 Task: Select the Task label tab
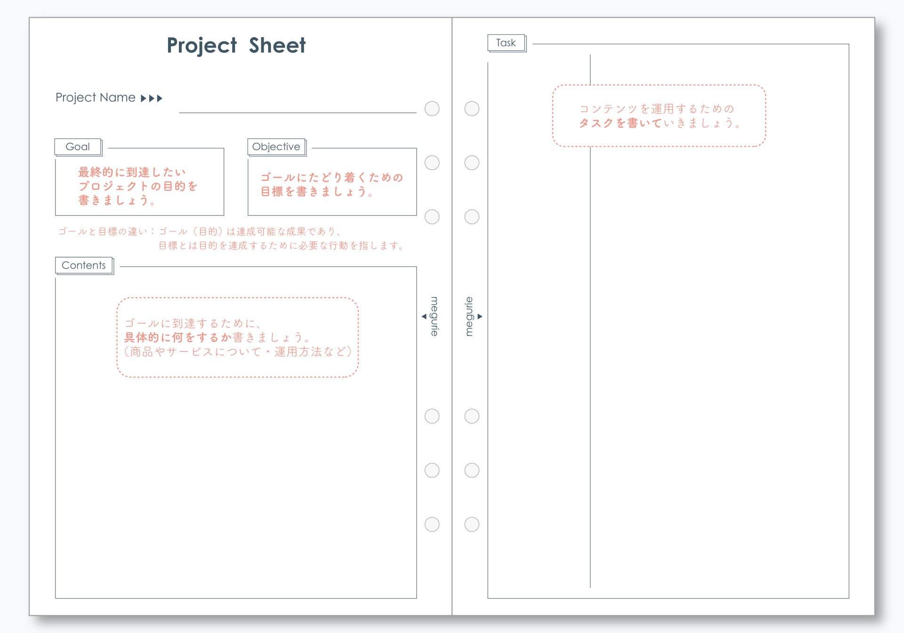click(x=506, y=43)
